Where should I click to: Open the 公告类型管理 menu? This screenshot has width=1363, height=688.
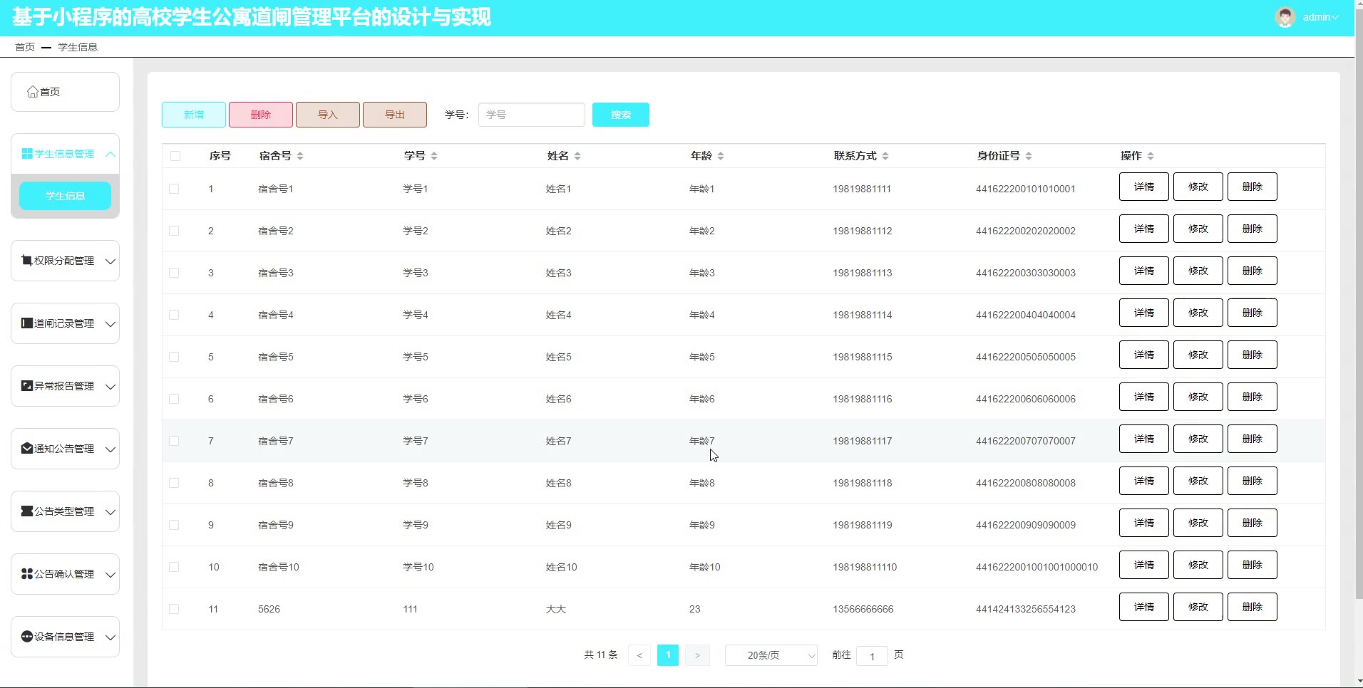(65, 511)
